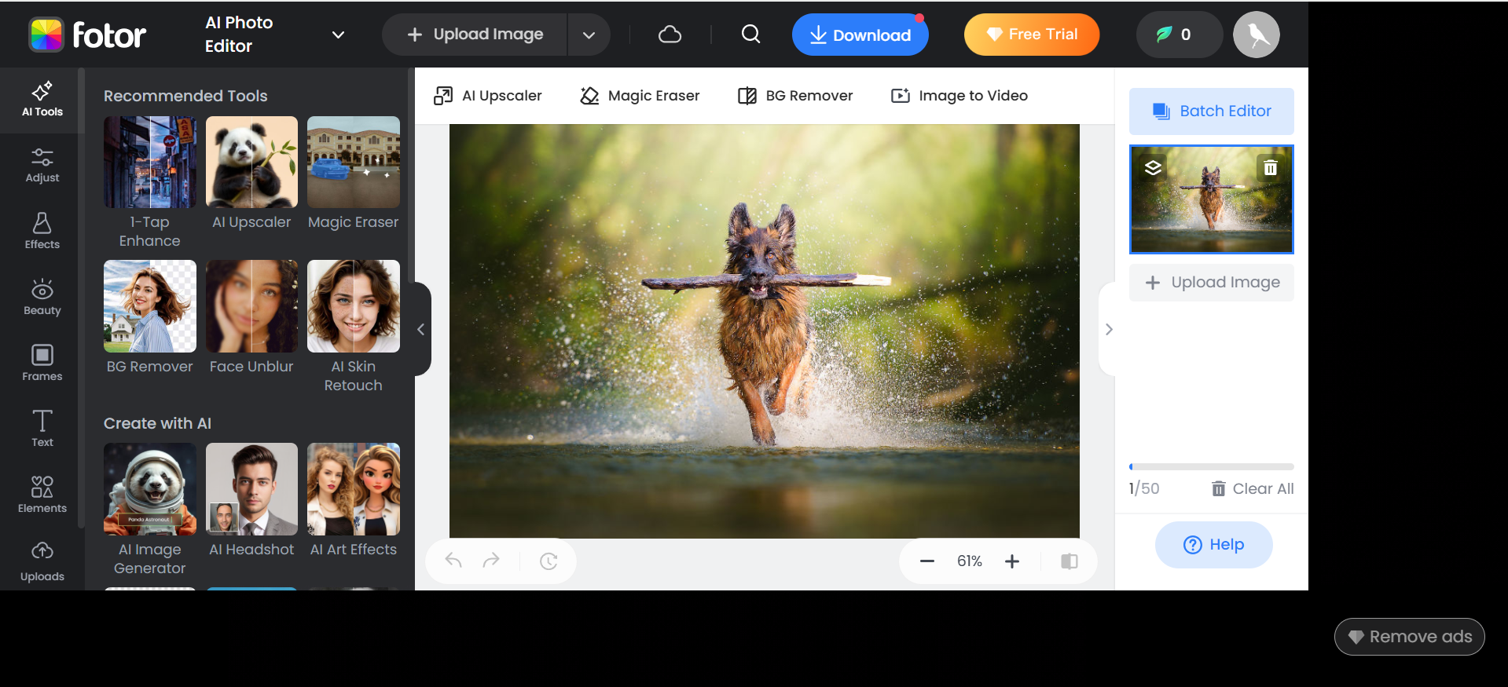Redo the last edit
The width and height of the screenshot is (1508, 687).
click(491, 561)
